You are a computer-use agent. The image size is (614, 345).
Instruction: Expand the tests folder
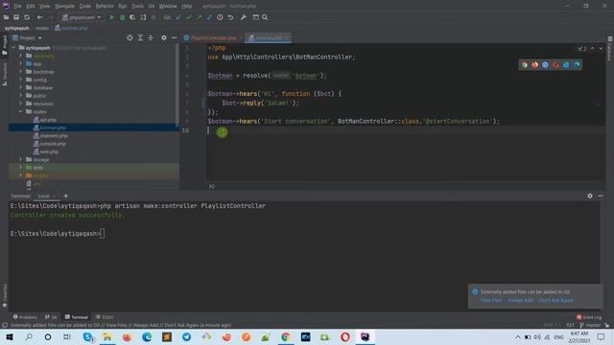pos(21,168)
